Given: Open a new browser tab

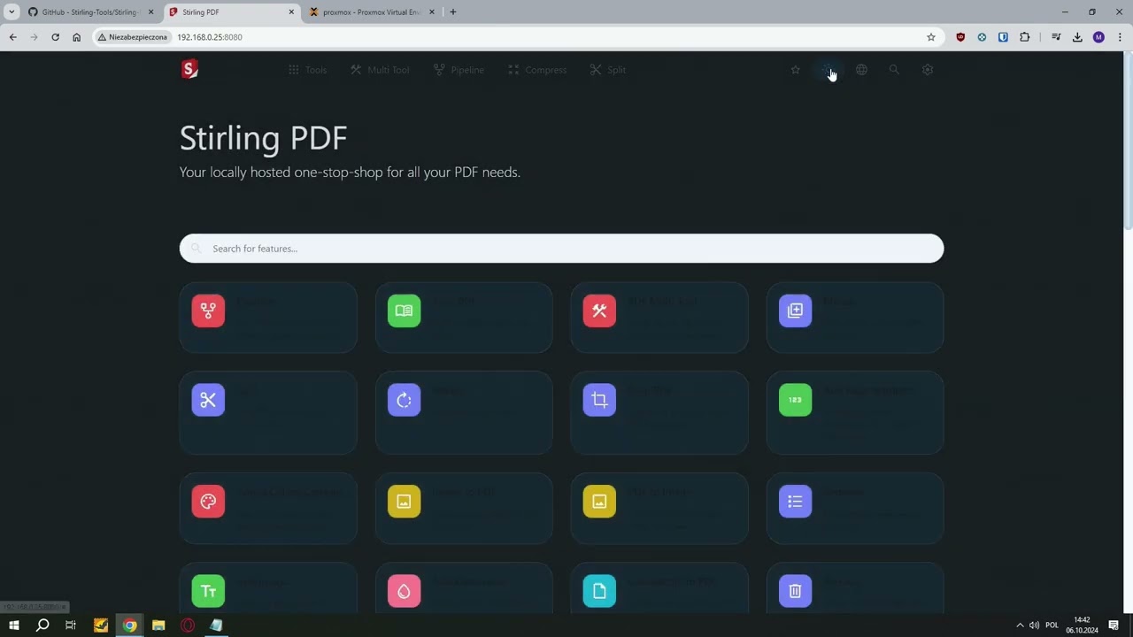Looking at the screenshot, I should click(x=452, y=12).
